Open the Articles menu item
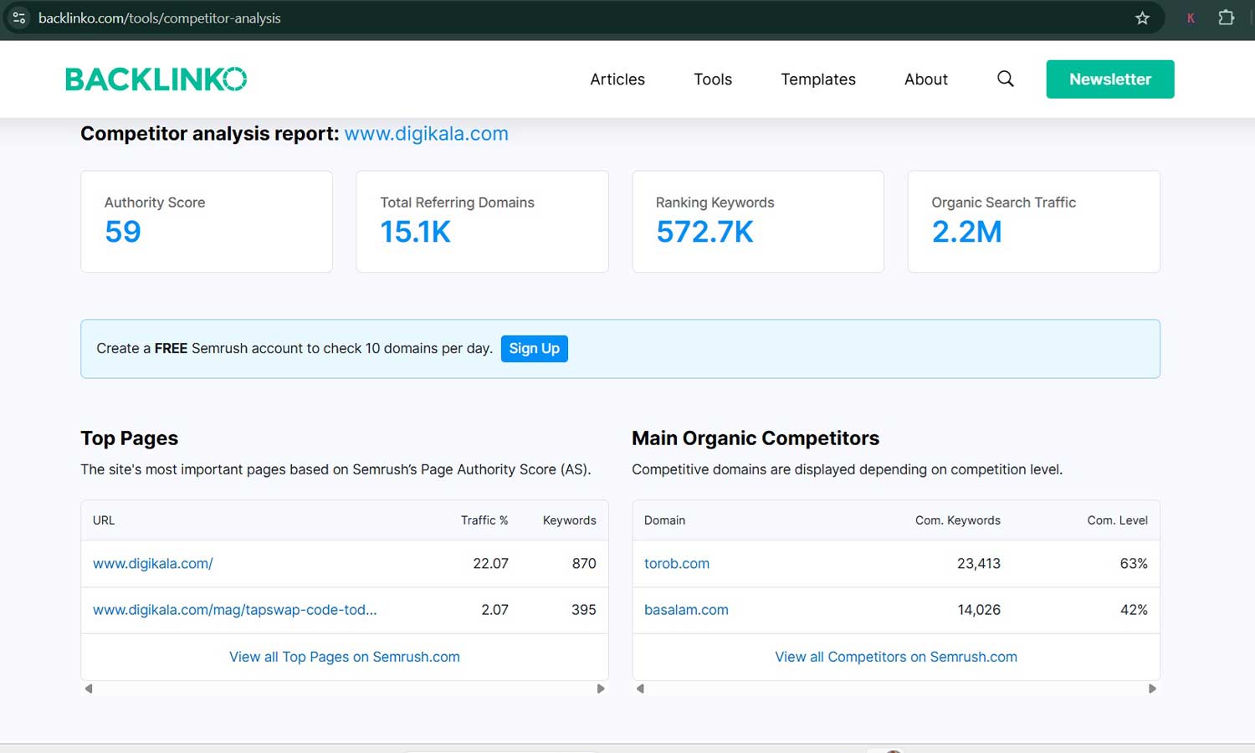This screenshot has height=753, width=1255. pos(617,79)
